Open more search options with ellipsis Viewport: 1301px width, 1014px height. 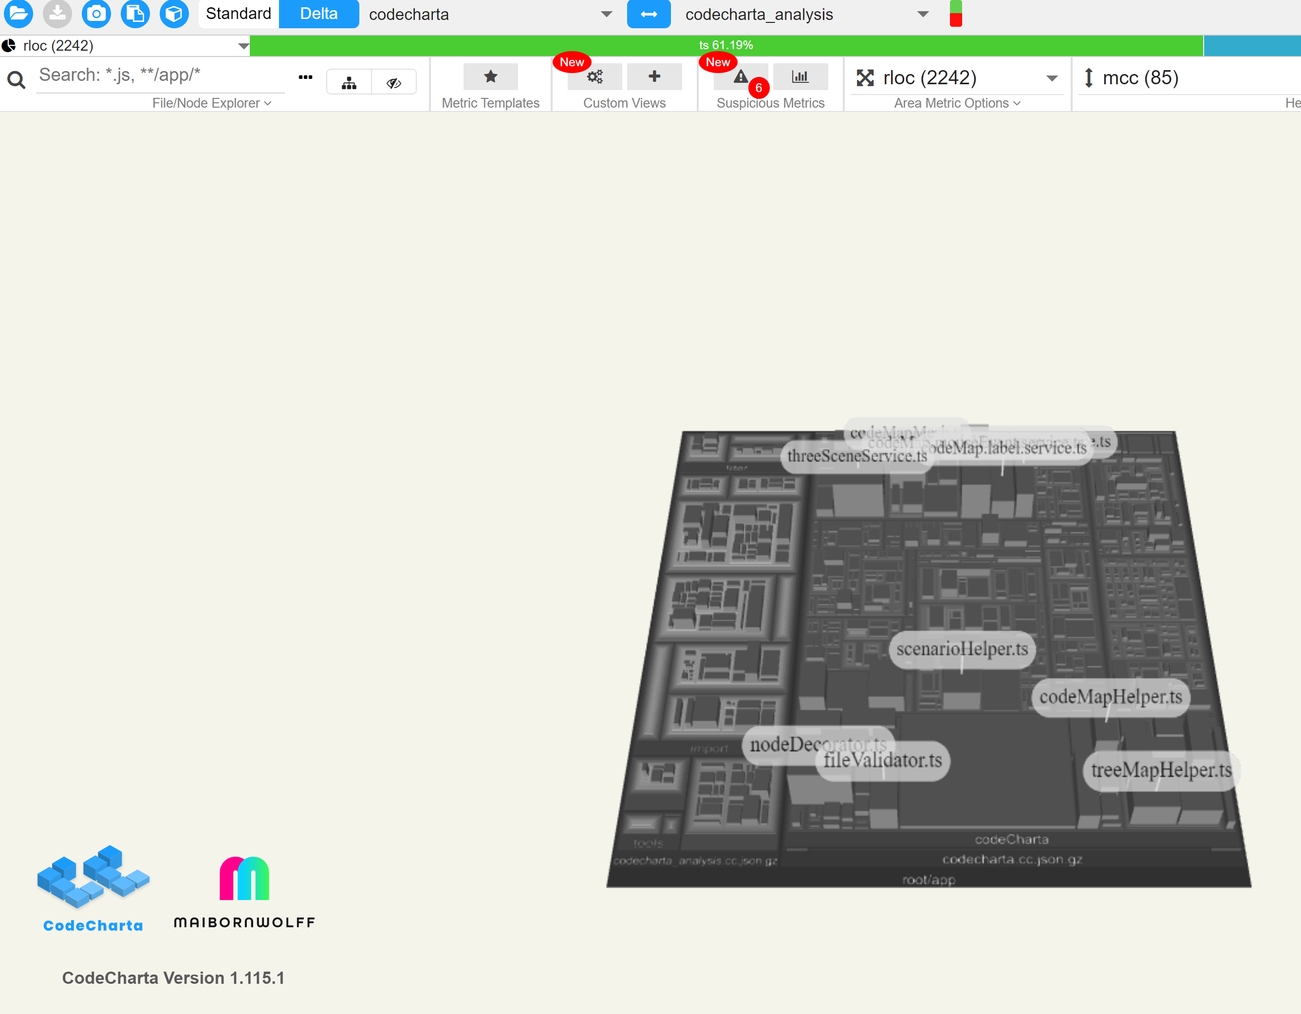pyautogui.click(x=306, y=77)
